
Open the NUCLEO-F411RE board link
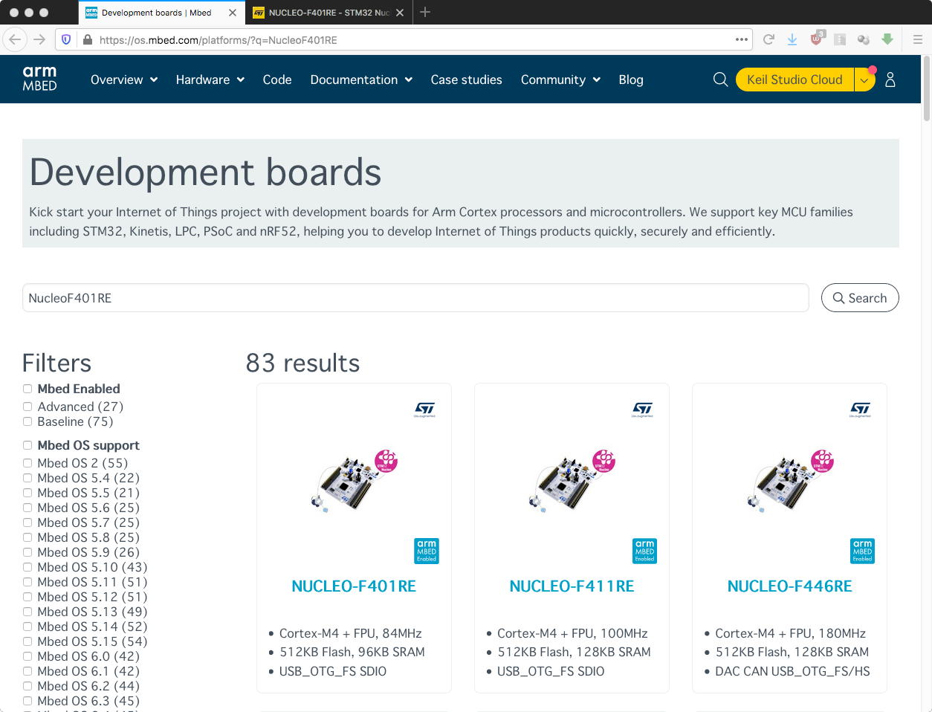[x=572, y=586]
